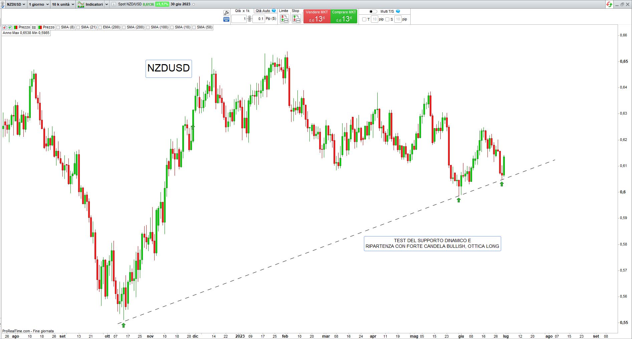Click the Spot NZD/USD label
The height and width of the screenshot is (339, 632).
(130, 4)
